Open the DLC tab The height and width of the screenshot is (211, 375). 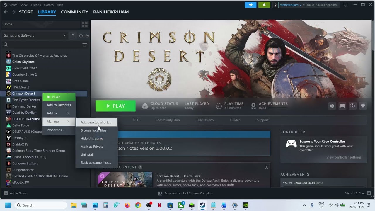tap(136, 120)
